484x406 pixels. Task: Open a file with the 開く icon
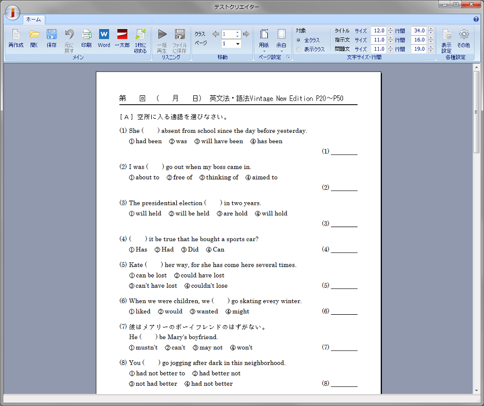(34, 38)
